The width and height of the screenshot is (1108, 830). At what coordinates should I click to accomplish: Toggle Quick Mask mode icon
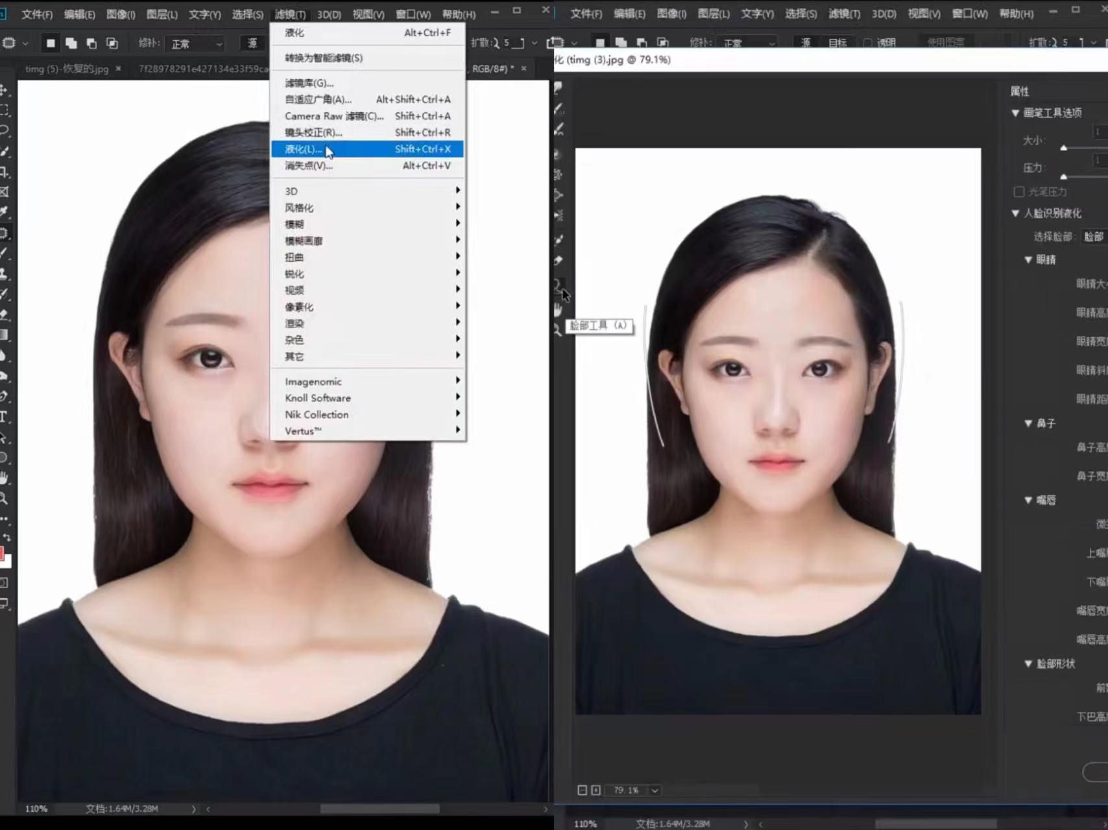coord(4,582)
